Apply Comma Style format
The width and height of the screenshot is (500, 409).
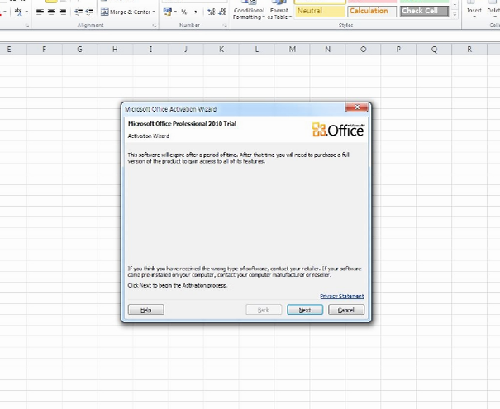196,12
